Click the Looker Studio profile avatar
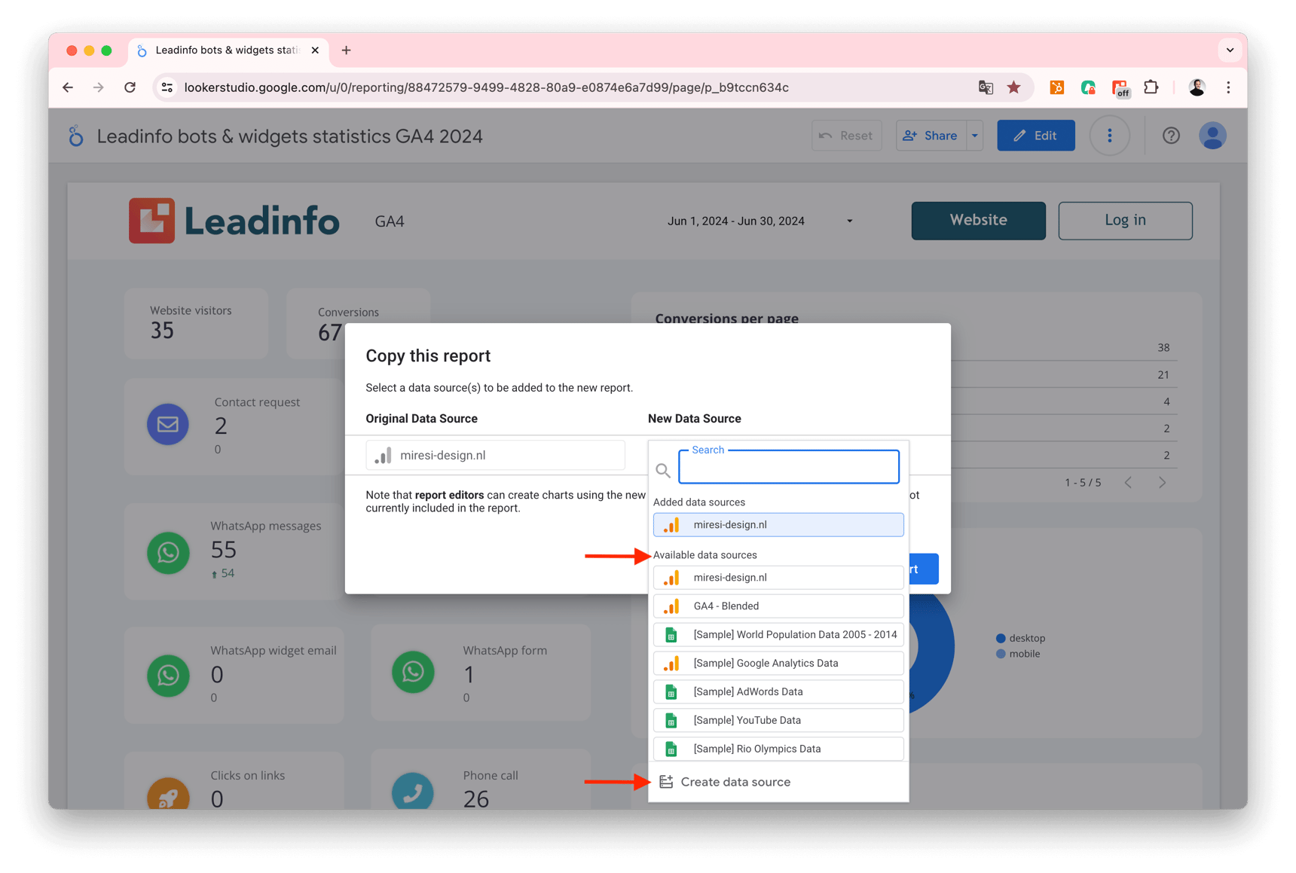 [1212, 135]
